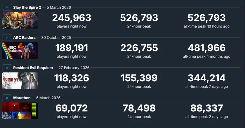Click Resident Evil Requiem's 344,214 all-time peak
245x128 pixels.
pos(207,78)
